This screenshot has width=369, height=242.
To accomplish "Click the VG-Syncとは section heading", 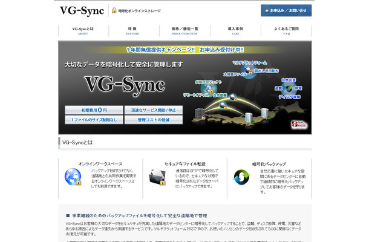I will (x=77, y=142).
